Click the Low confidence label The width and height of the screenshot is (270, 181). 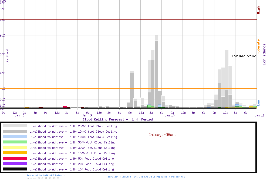coord(258,102)
